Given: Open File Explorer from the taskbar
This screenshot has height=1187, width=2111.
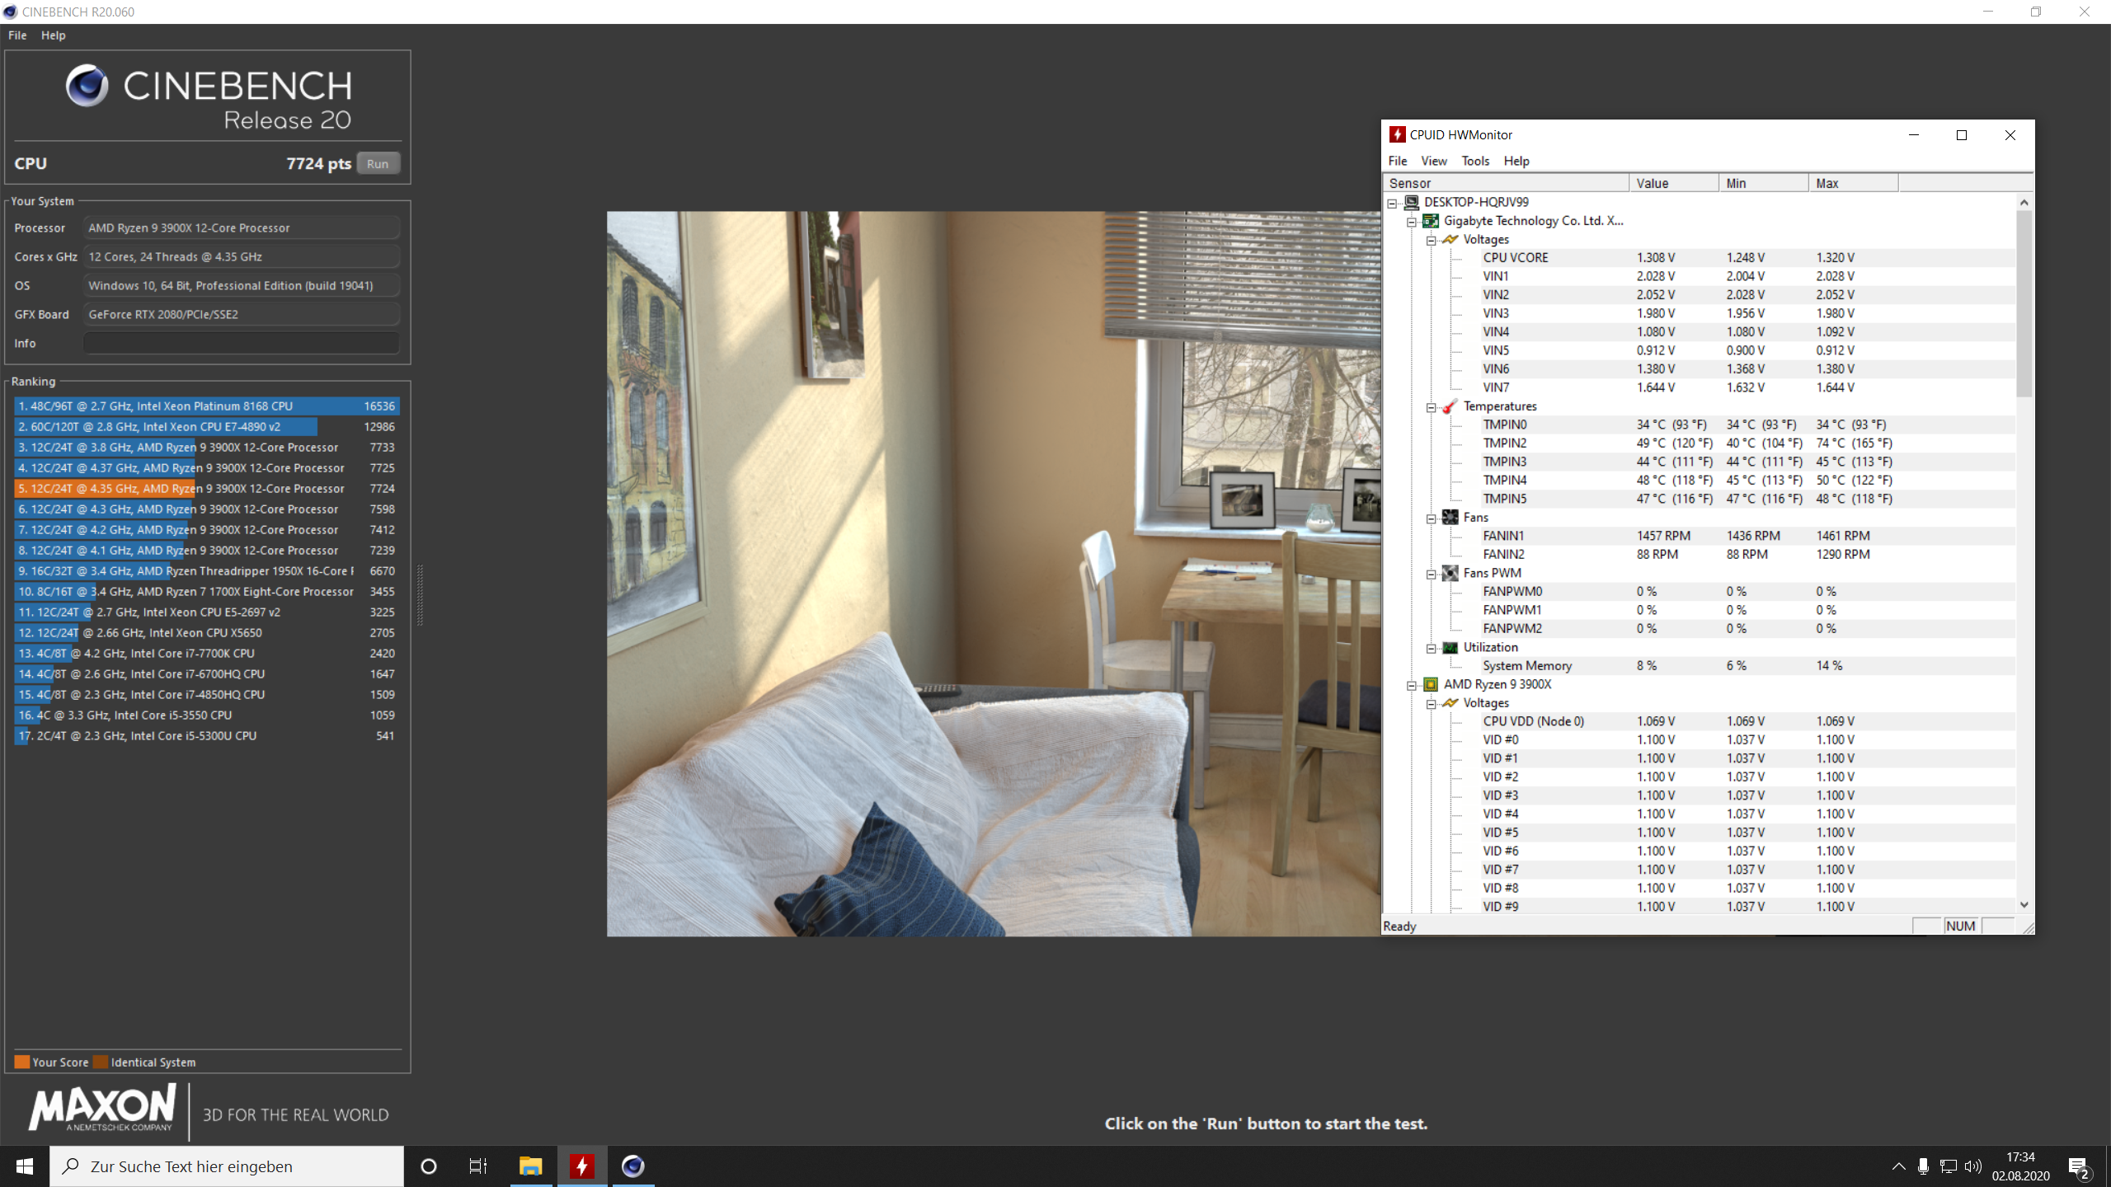Looking at the screenshot, I should pyautogui.click(x=530, y=1166).
